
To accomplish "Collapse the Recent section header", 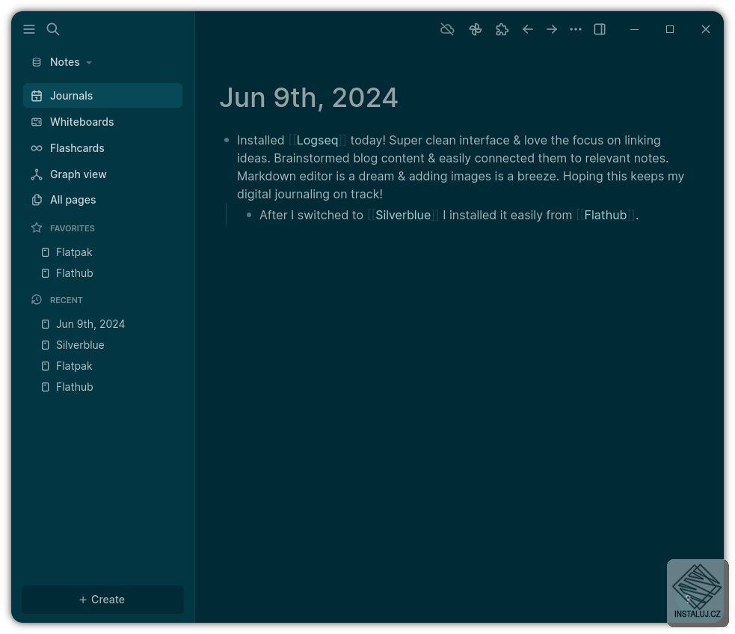I will 66,300.
